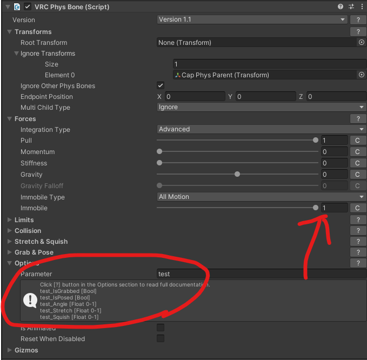
Task: Collapse the Transforms section
Action: point(9,31)
